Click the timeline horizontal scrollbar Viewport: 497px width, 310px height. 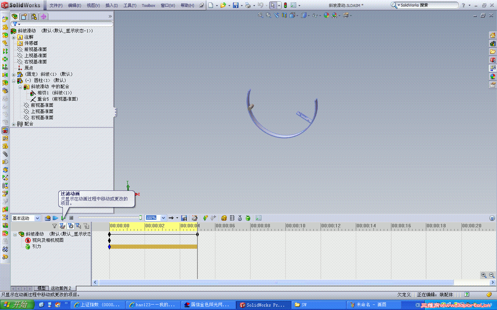[x=276, y=282]
